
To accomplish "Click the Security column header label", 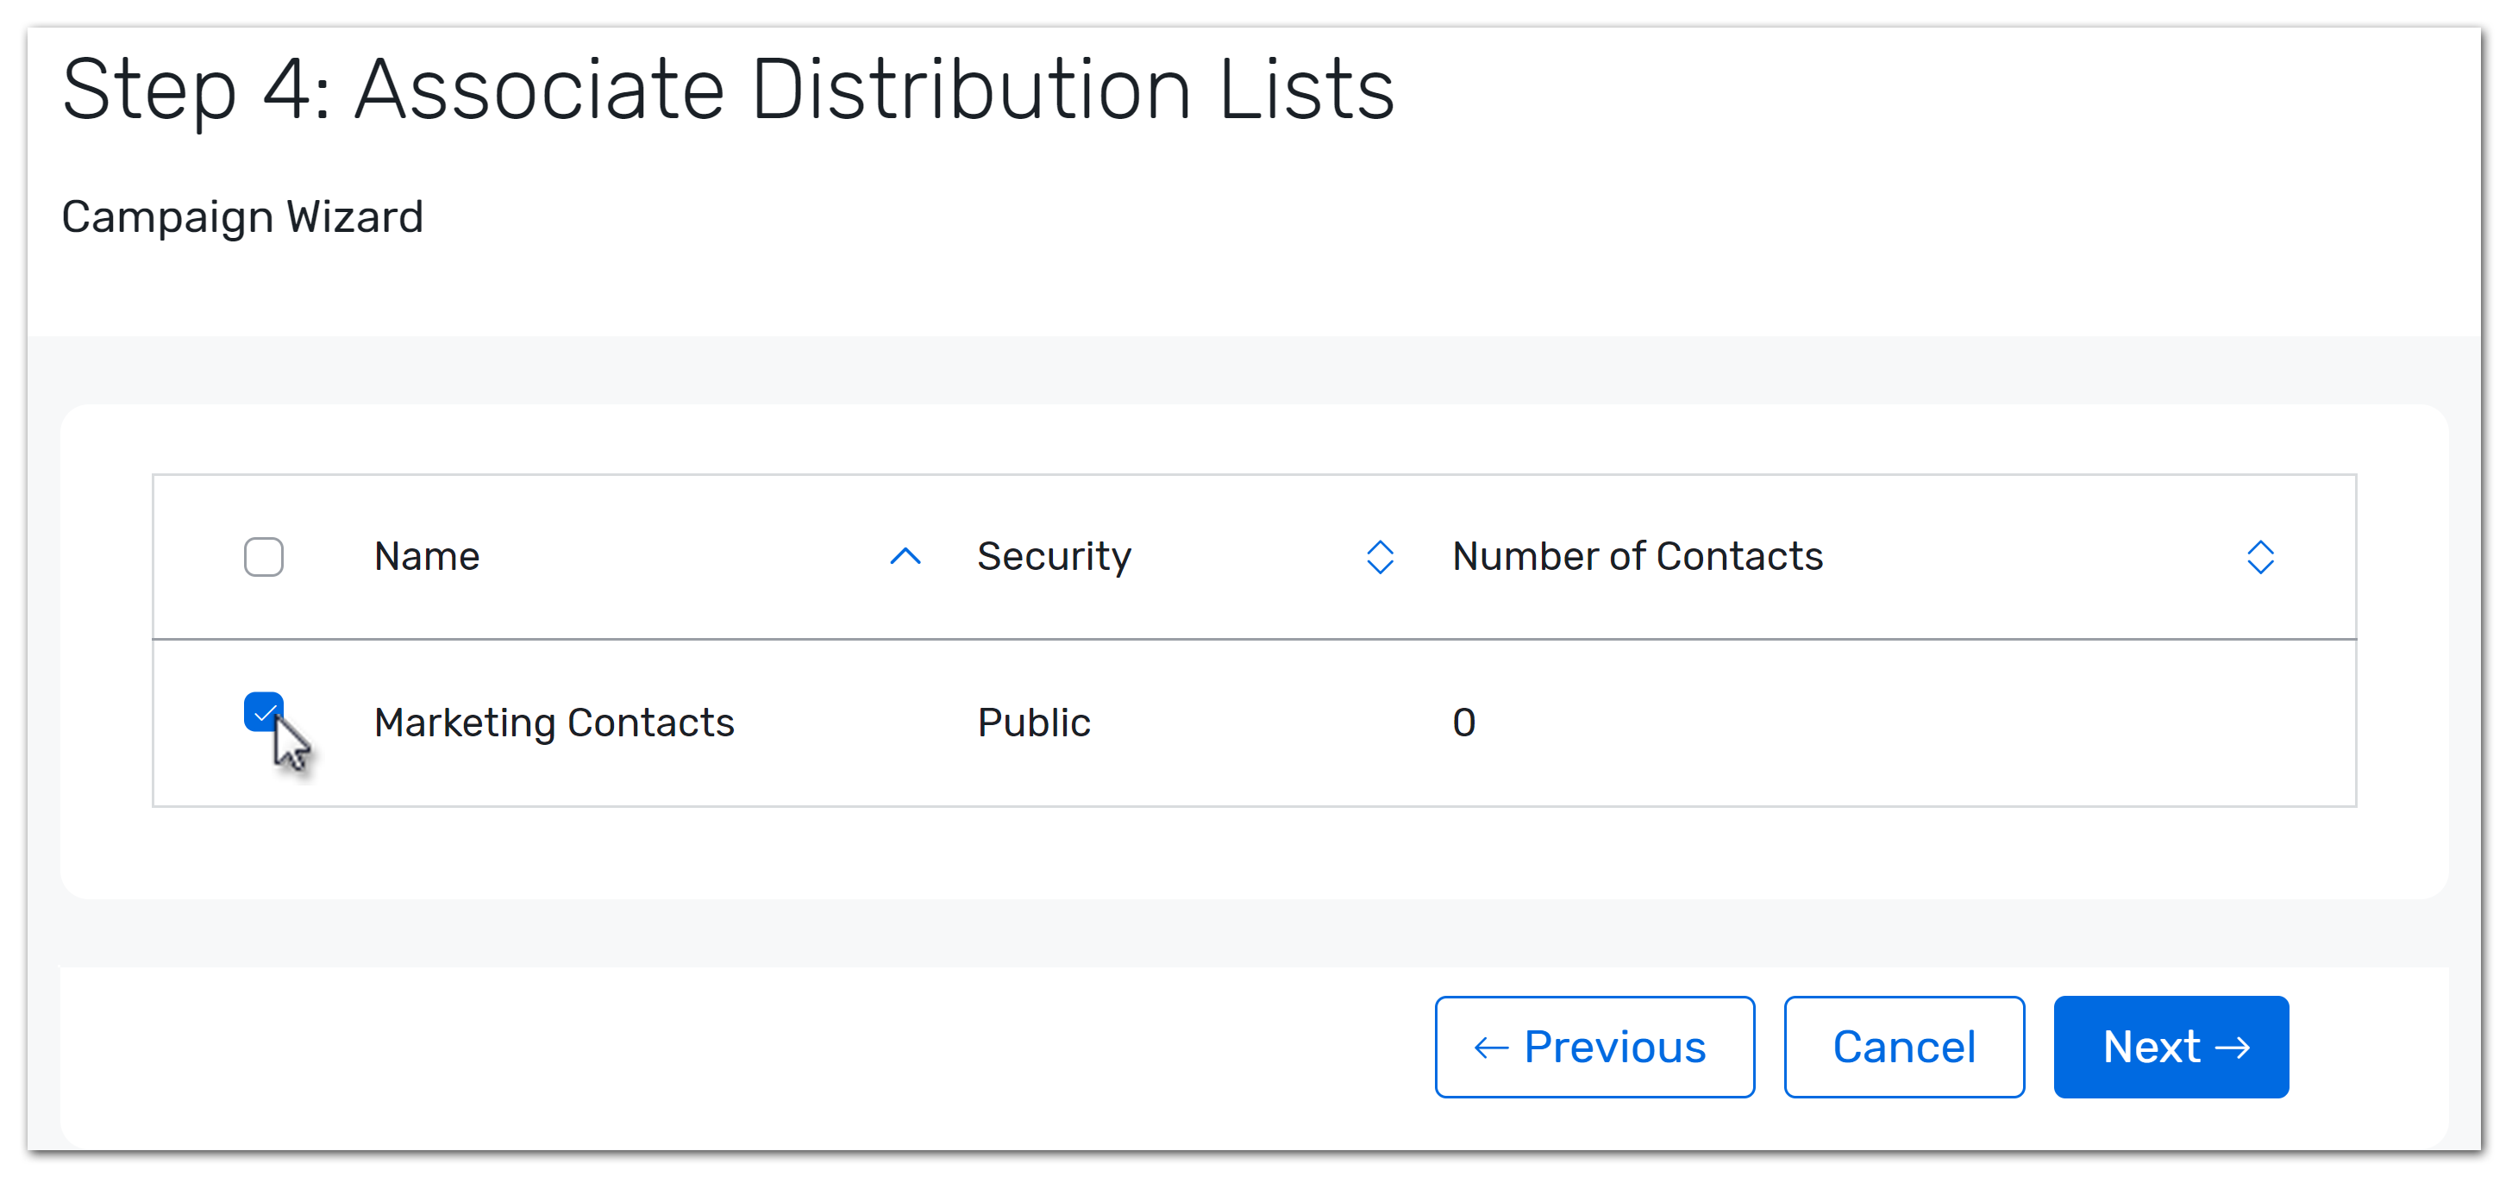I will [x=1054, y=557].
